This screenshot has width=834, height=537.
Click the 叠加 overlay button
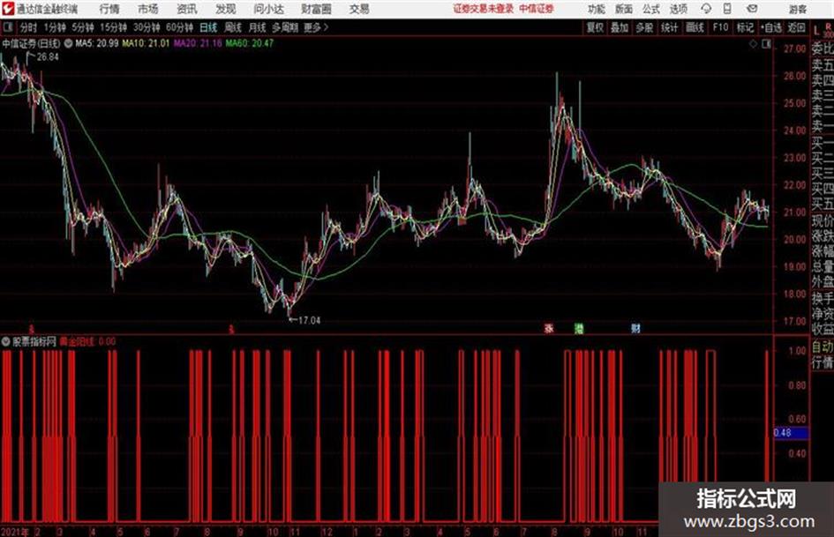[x=620, y=27]
